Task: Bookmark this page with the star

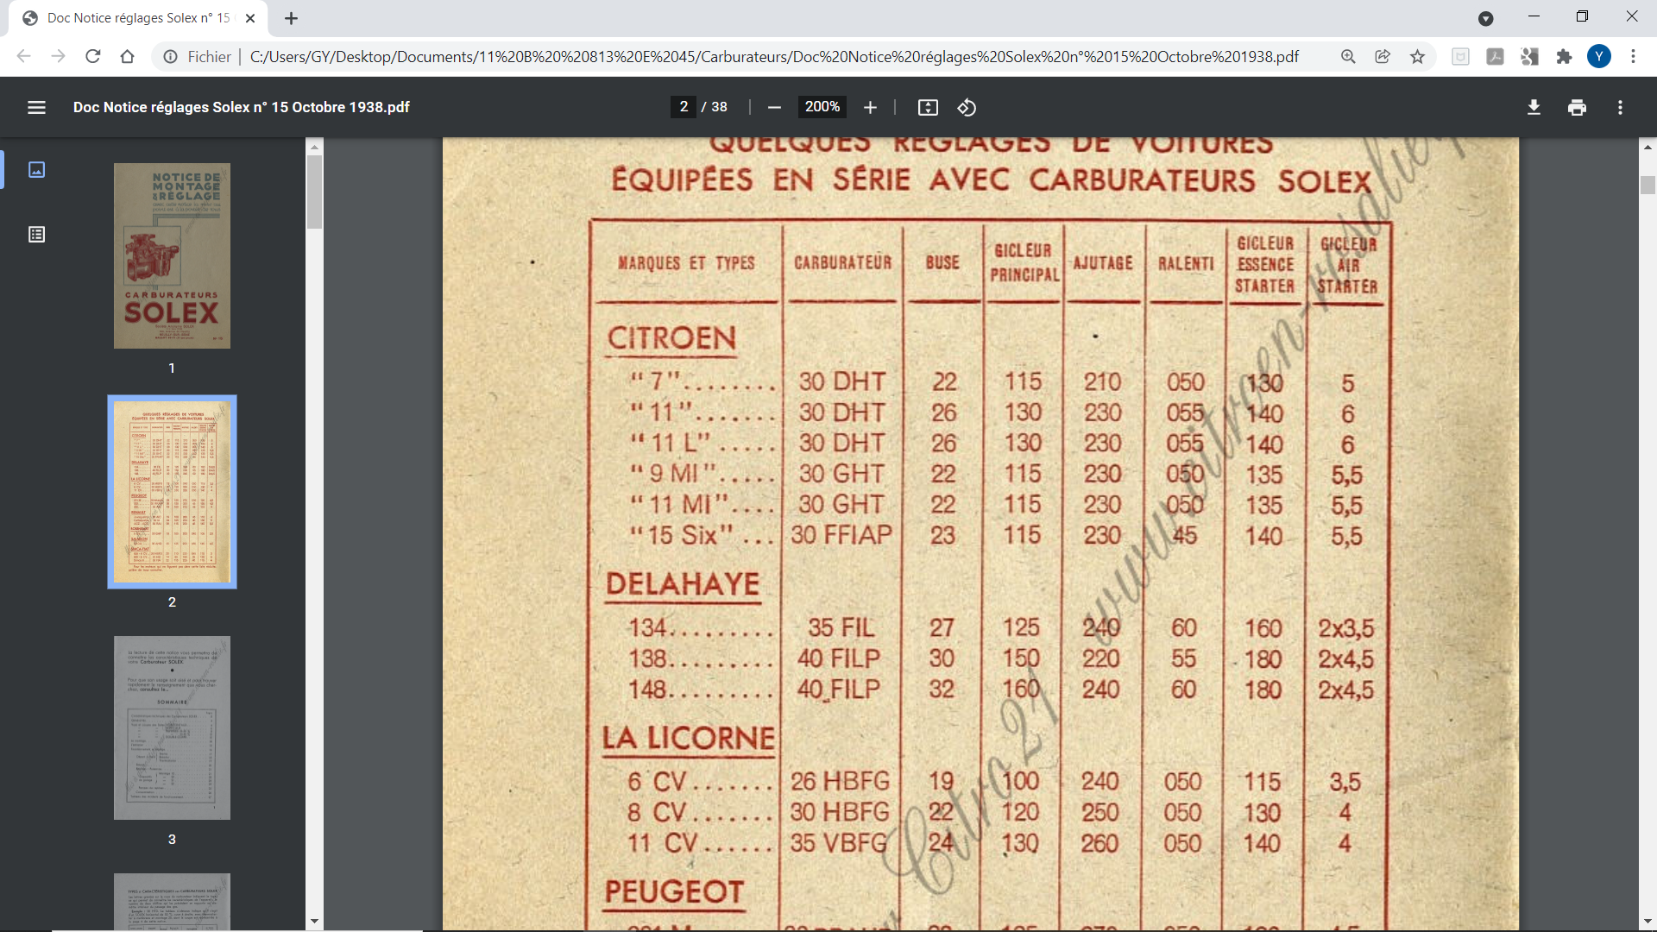Action: point(1417,56)
